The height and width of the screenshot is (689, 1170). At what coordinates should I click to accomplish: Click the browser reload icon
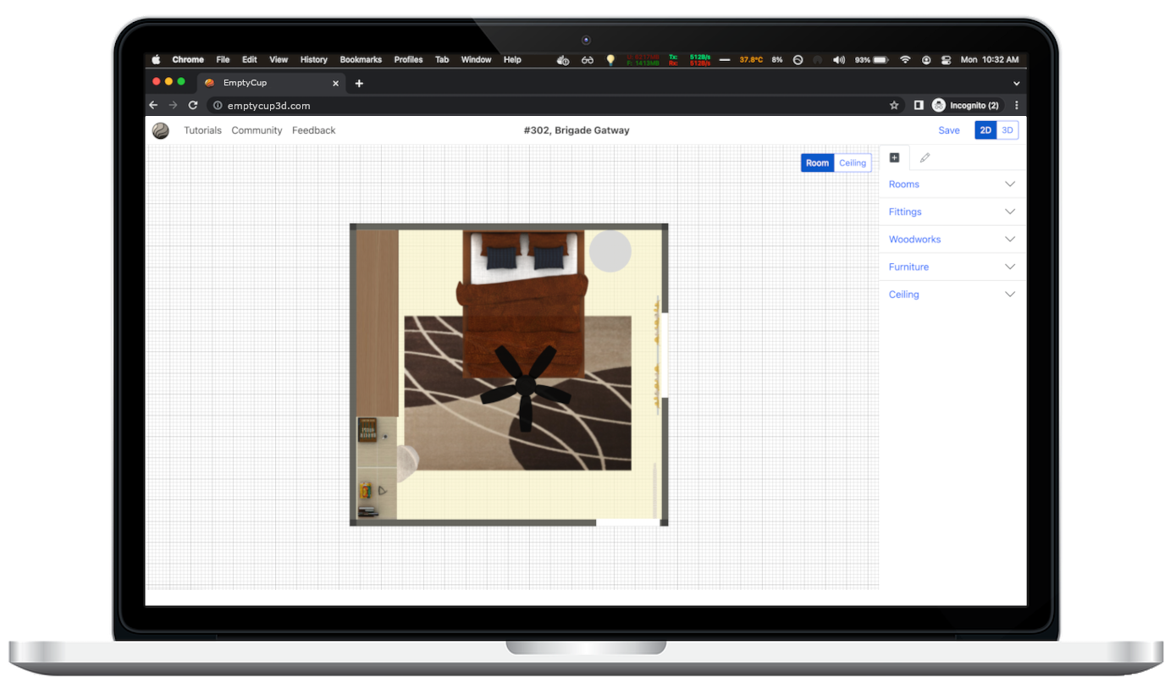(193, 106)
